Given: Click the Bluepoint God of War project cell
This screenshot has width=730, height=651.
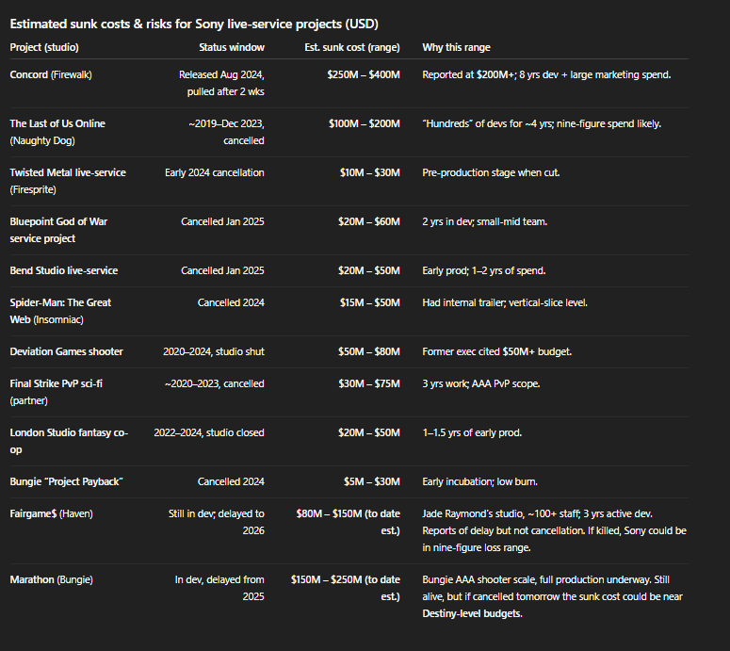Looking at the screenshot, I should pyautogui.click(x=58, y=230).
